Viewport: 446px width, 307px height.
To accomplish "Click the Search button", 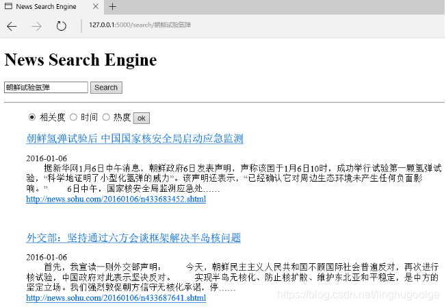I will pos(106,88).
